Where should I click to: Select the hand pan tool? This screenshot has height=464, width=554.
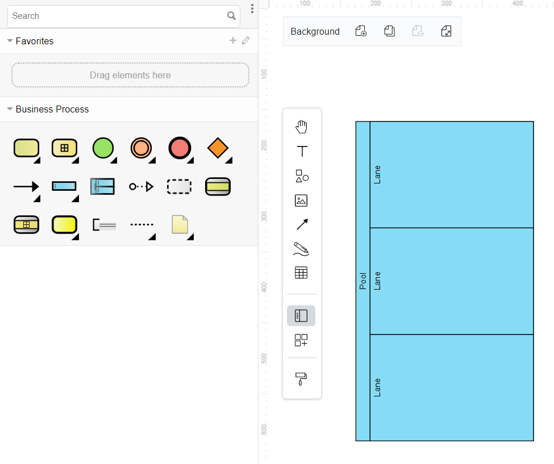tap(302, 127)
